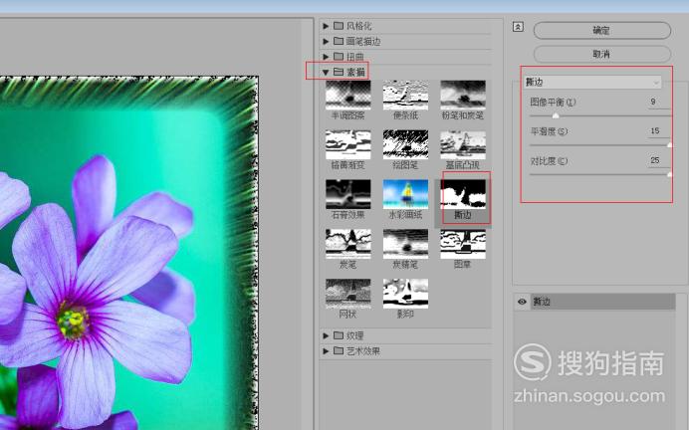Apply the 图章 filter thumbnail
Screen dimensions: 689x430
point(463,244)
